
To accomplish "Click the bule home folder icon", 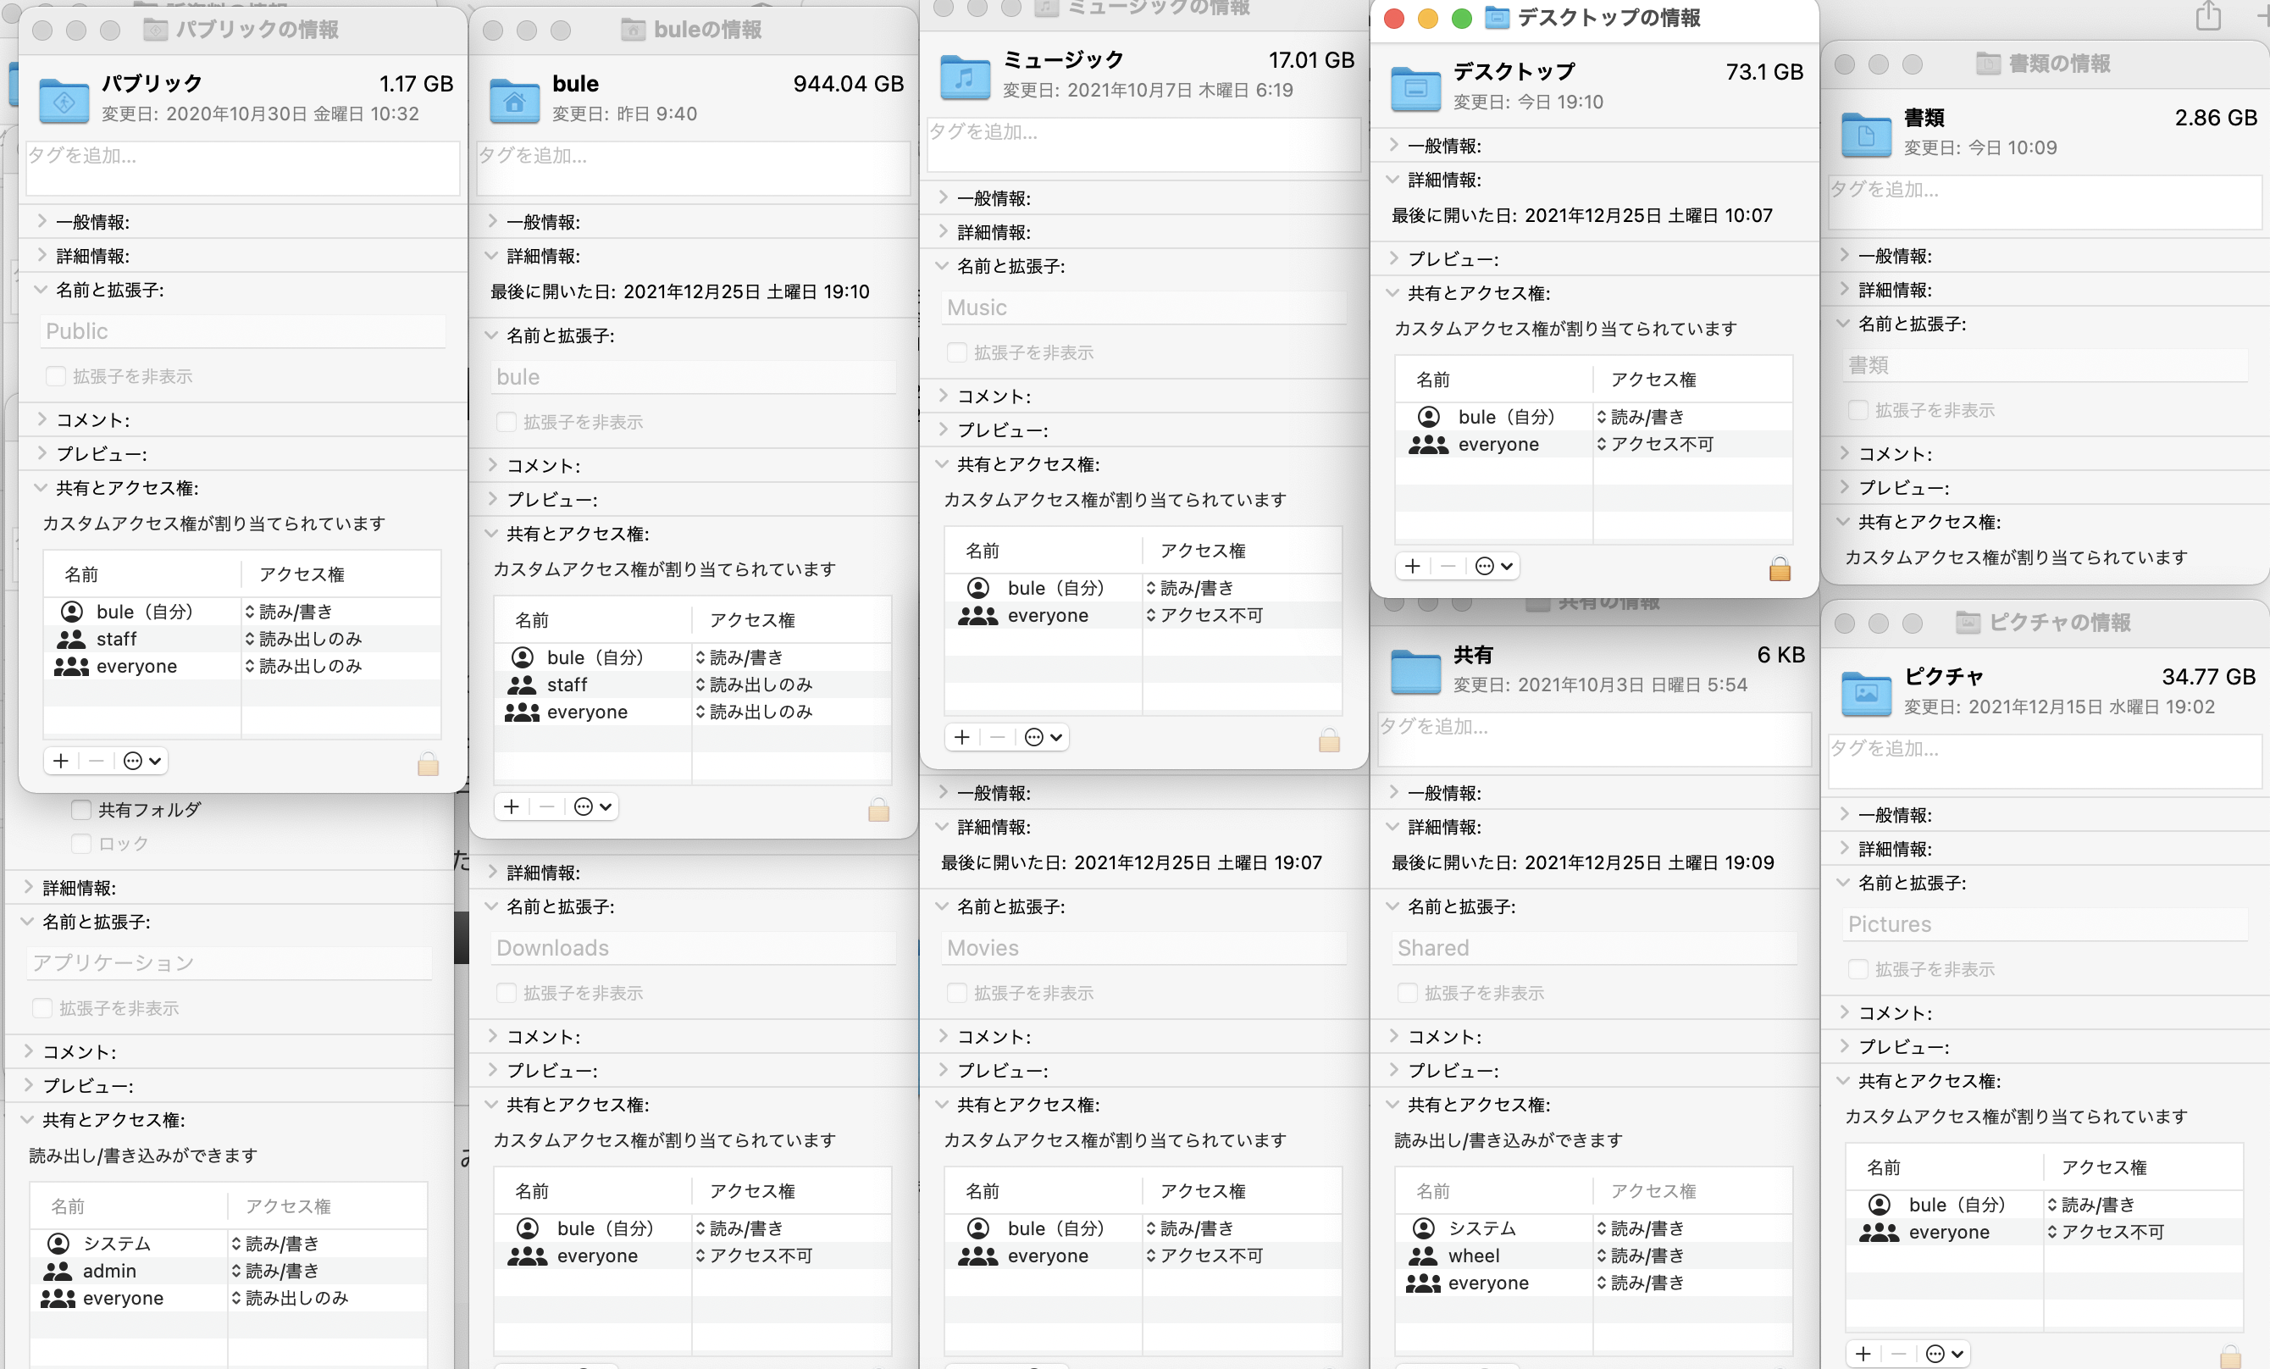I will [x=514, y=101].
